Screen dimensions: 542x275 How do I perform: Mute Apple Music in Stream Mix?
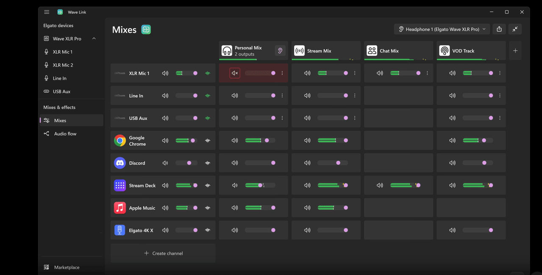pyautogui.click(x=307, y=208)
